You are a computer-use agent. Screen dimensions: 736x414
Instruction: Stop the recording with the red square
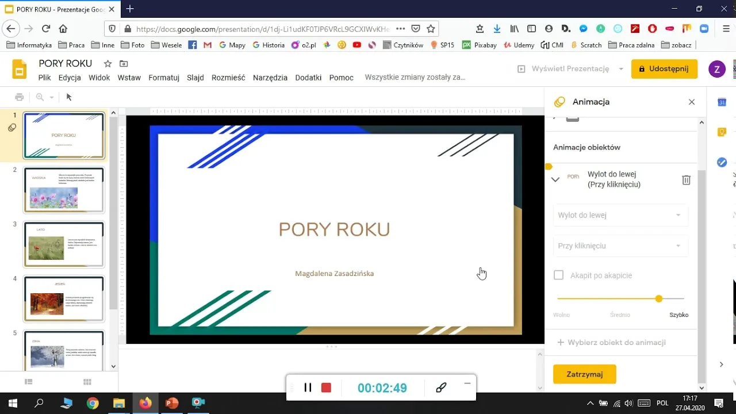[326, 387]
